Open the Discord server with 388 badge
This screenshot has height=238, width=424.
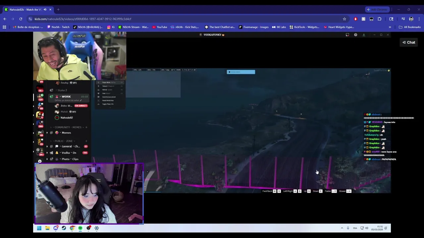point(40,123)
